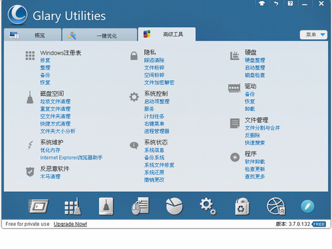The width and height of the screenshot is (332, 249).
Task: Open 进程管理器 link
Action: click(157, 131)
